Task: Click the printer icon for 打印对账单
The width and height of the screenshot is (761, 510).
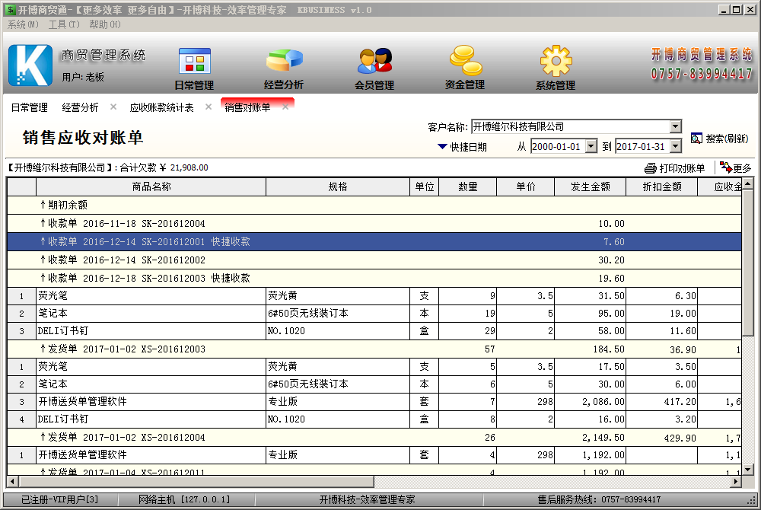Action: (x=651, y=168)
